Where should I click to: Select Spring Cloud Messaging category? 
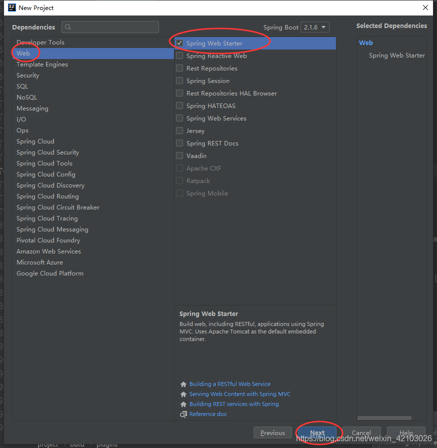click(93, 229)
